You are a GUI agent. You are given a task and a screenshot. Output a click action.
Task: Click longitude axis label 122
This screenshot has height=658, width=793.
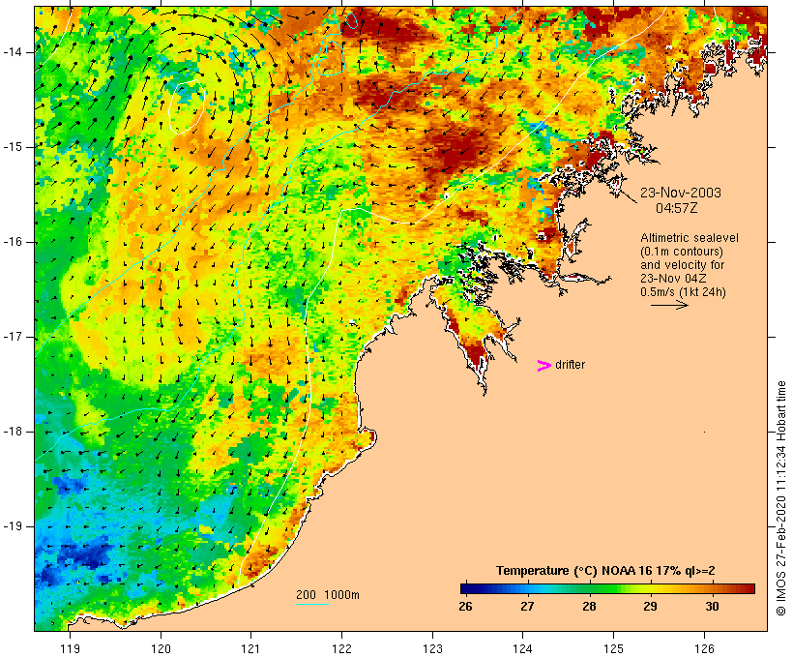coord(342,648)
